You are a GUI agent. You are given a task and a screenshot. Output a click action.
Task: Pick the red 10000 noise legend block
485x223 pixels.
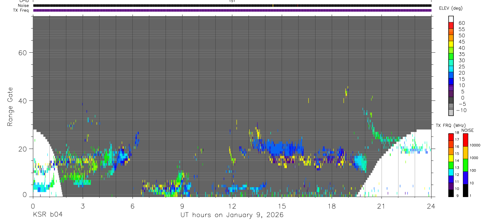pos(465,140)
